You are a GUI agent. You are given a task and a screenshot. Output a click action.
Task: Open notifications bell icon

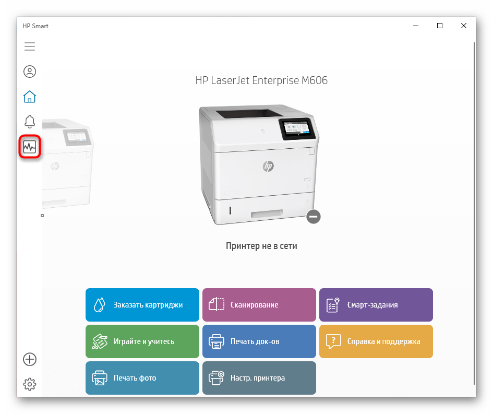pyautogui.click(x=30, y=122)
